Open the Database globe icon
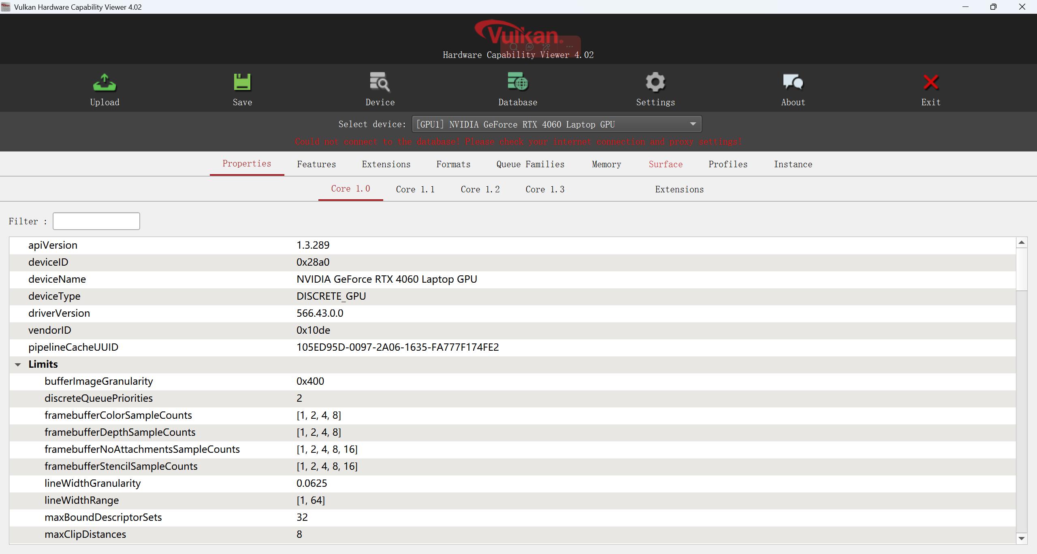 (518, 83)
